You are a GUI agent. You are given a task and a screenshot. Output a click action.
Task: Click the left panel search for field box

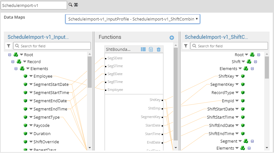point(49,46)
